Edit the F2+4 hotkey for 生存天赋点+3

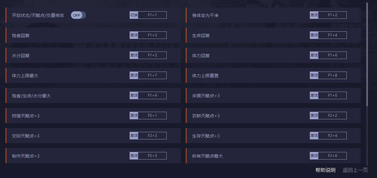click(332, 136)
